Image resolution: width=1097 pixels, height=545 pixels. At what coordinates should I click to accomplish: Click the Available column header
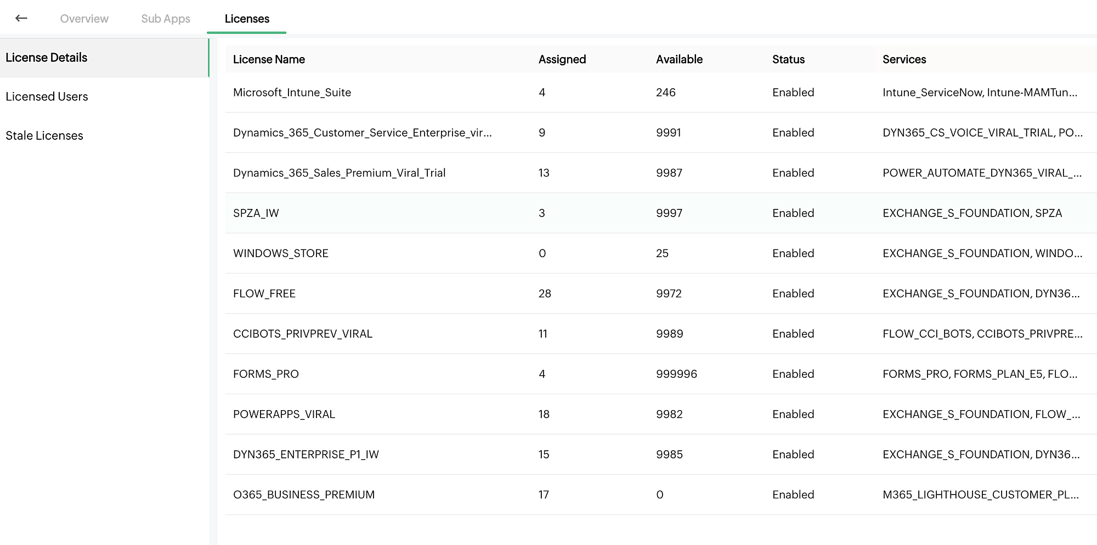pyautogui.click(x=679, y=59)
